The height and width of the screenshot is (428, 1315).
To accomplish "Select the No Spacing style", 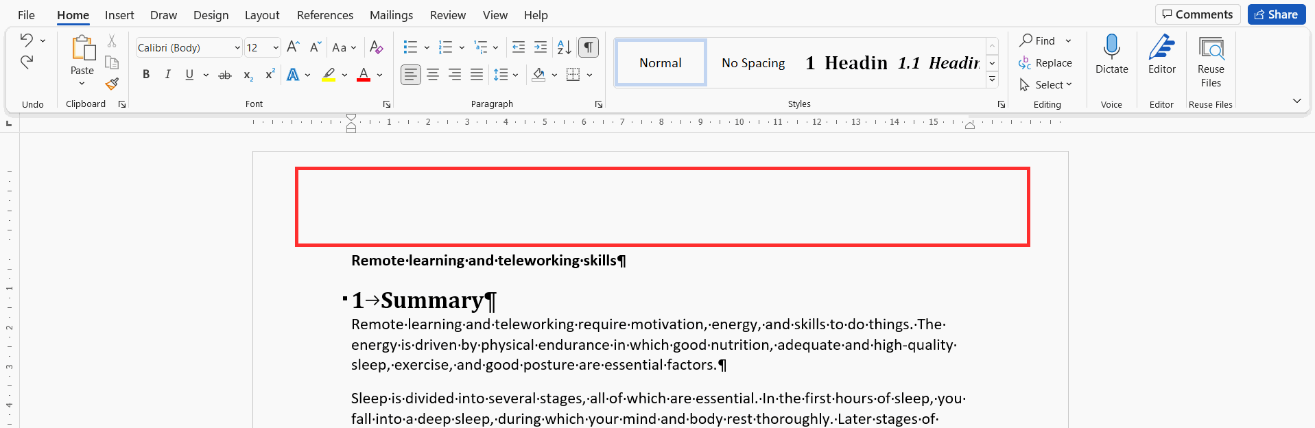I will coord(753,63).
